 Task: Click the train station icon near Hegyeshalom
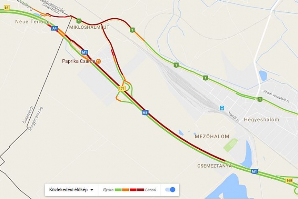pos(222,108)
